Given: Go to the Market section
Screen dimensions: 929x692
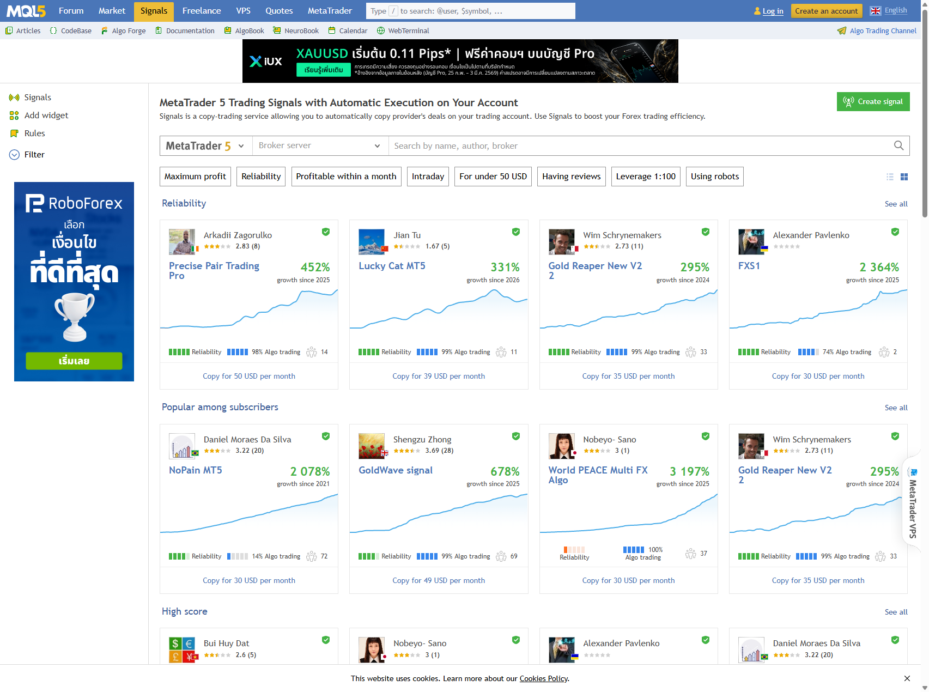Looking at the screenshot, I should (x=112, y=11).
